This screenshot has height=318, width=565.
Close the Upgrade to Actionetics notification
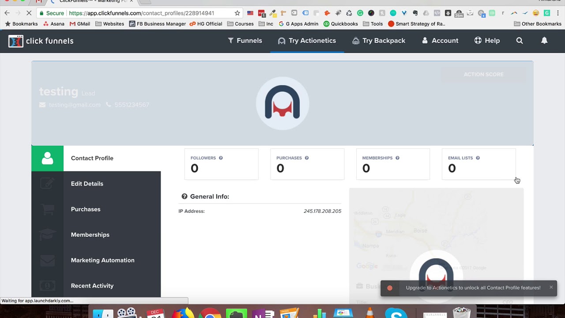pyautogui.click(x=551, y=287)
